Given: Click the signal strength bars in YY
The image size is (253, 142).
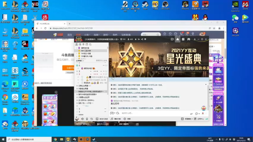Looking at the screenshot, I should [x=207, y=119].
